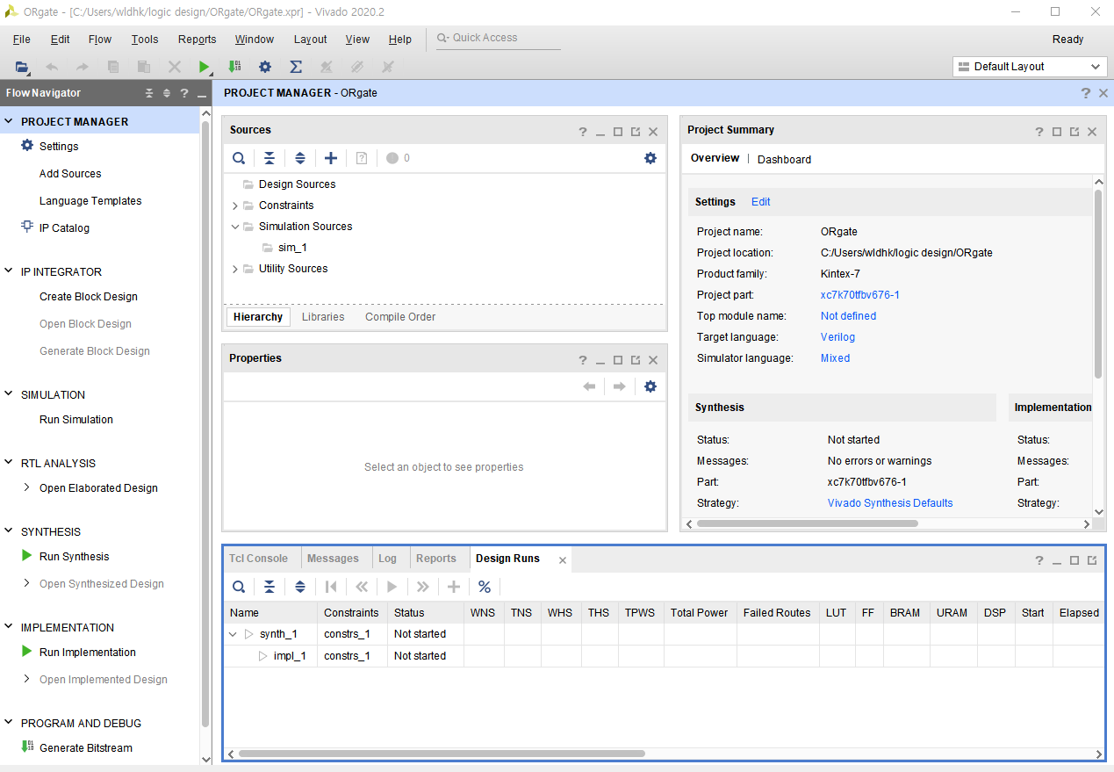Expand the Constraints folder
Screen dimensions: 1114x772
tap(235, 206)
